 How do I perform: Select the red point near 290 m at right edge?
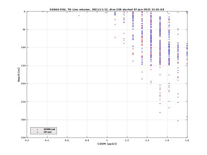(x=187, y=117)
